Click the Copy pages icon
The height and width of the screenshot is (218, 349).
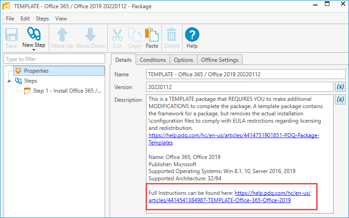(x=134, y=35)
